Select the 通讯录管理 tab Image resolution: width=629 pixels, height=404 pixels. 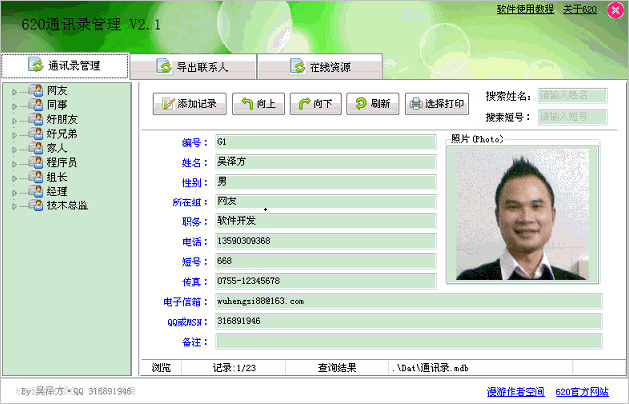click(65, 66)
